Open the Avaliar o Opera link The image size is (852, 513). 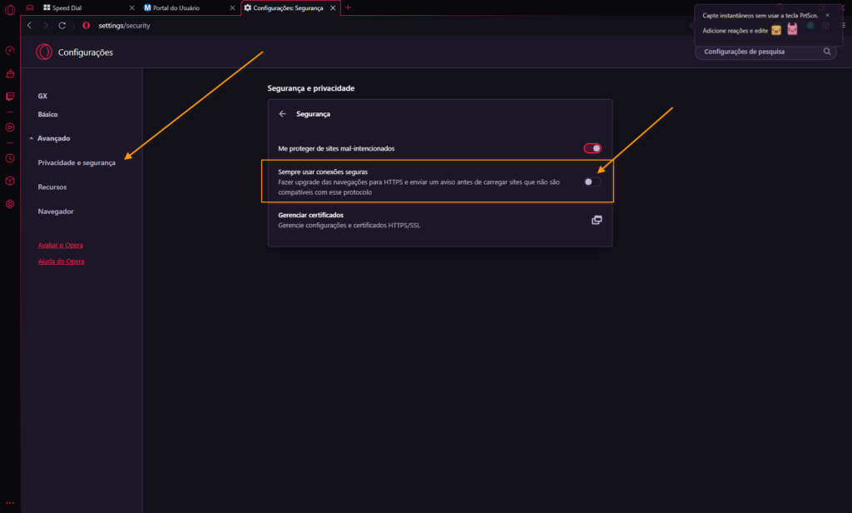coord(60,245)
